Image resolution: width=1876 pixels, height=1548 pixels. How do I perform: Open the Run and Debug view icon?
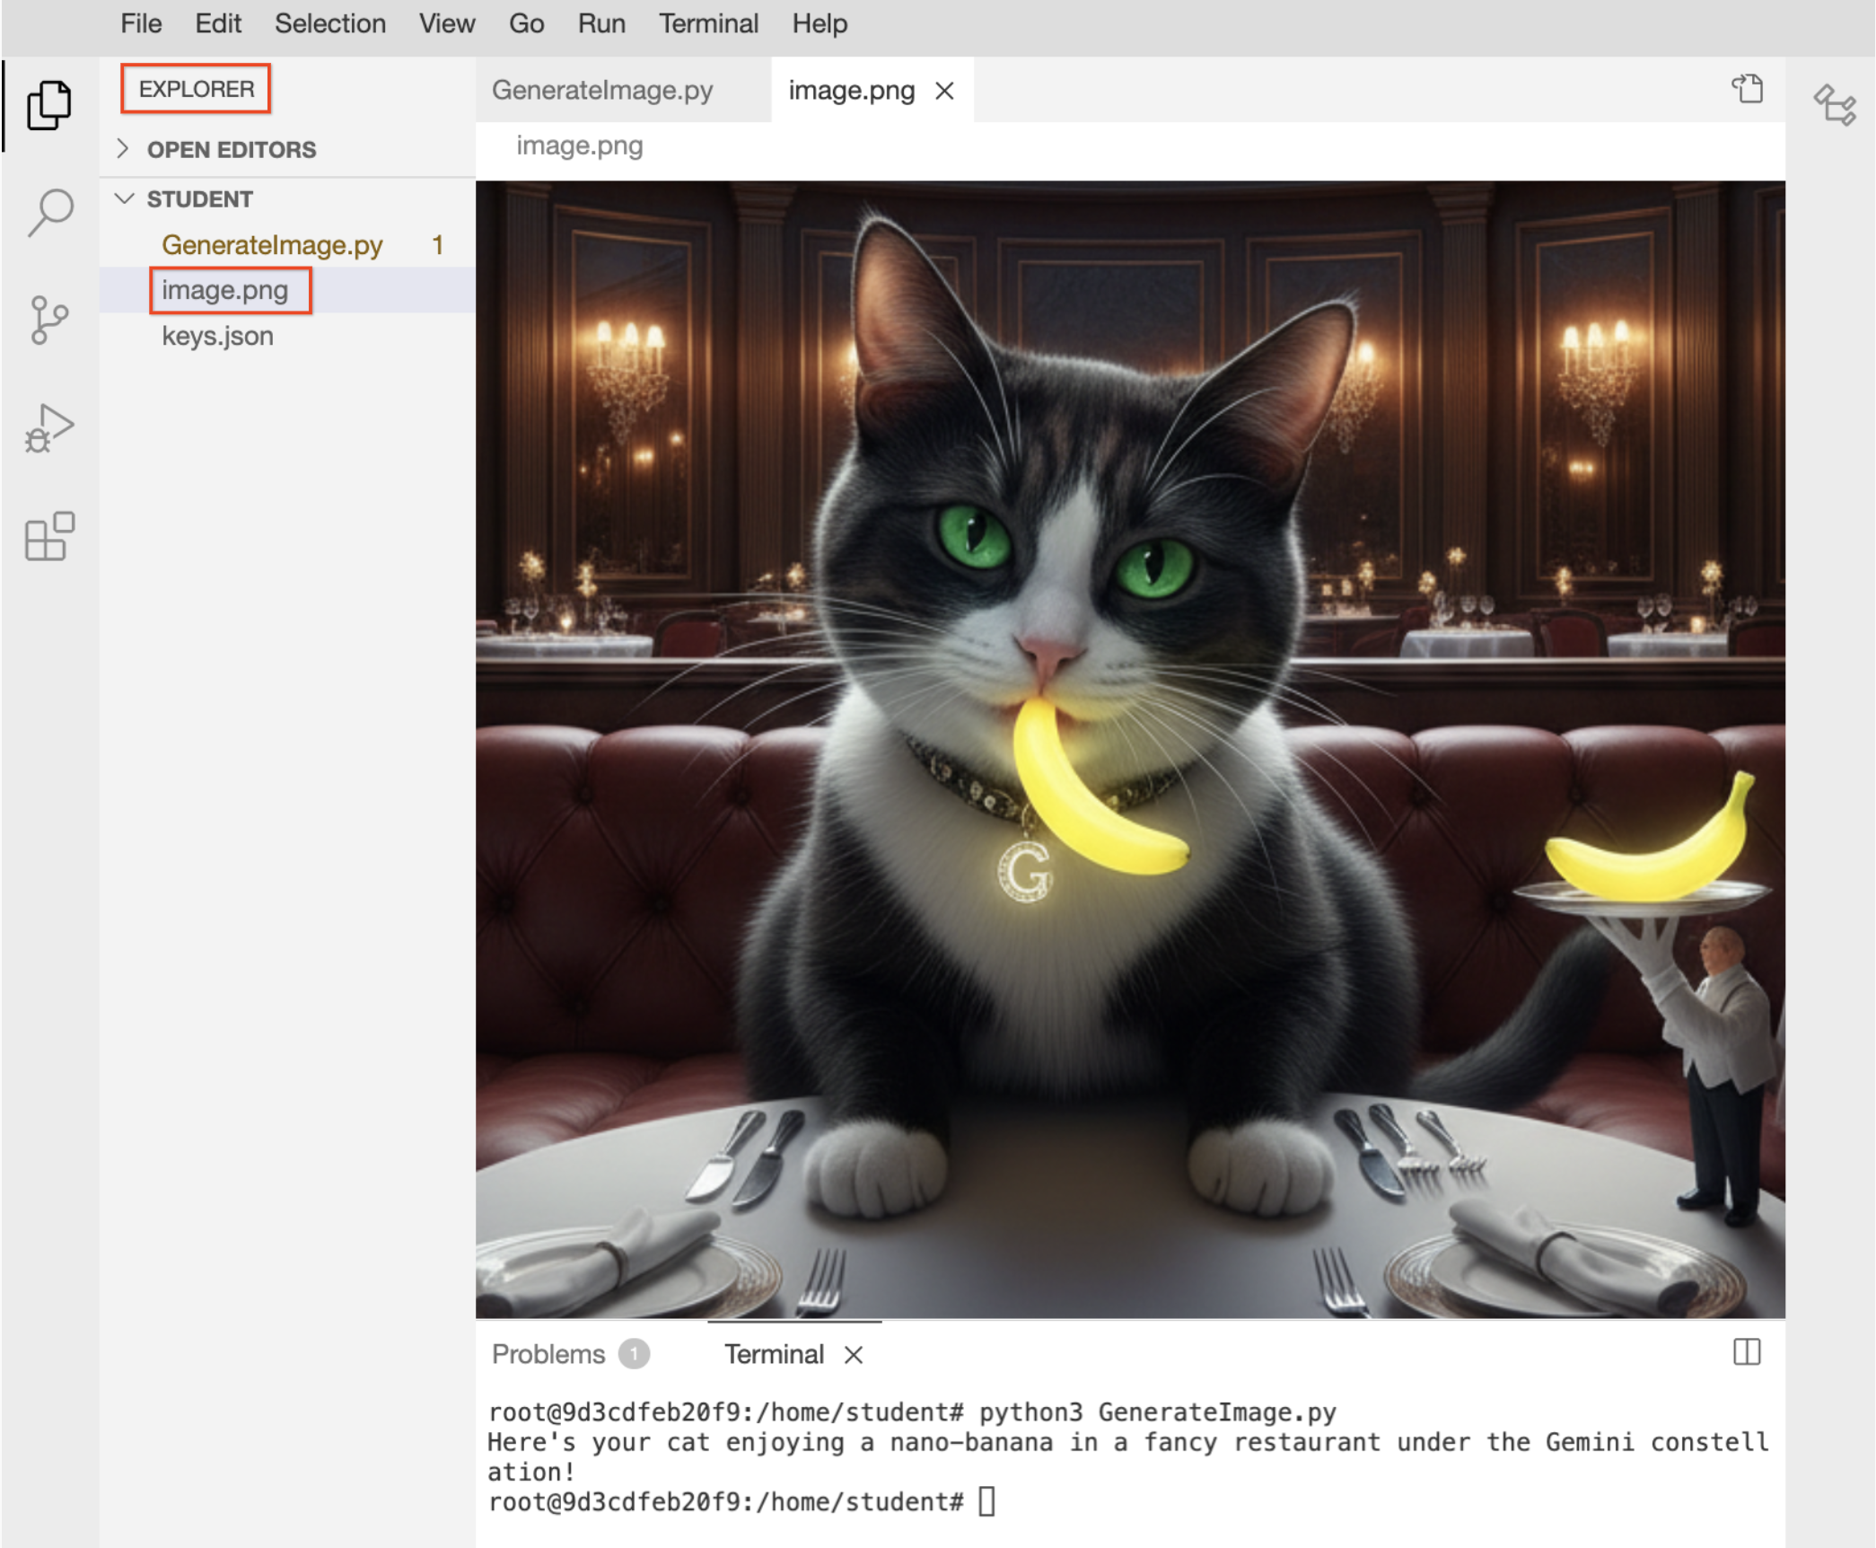coord(48,428)
